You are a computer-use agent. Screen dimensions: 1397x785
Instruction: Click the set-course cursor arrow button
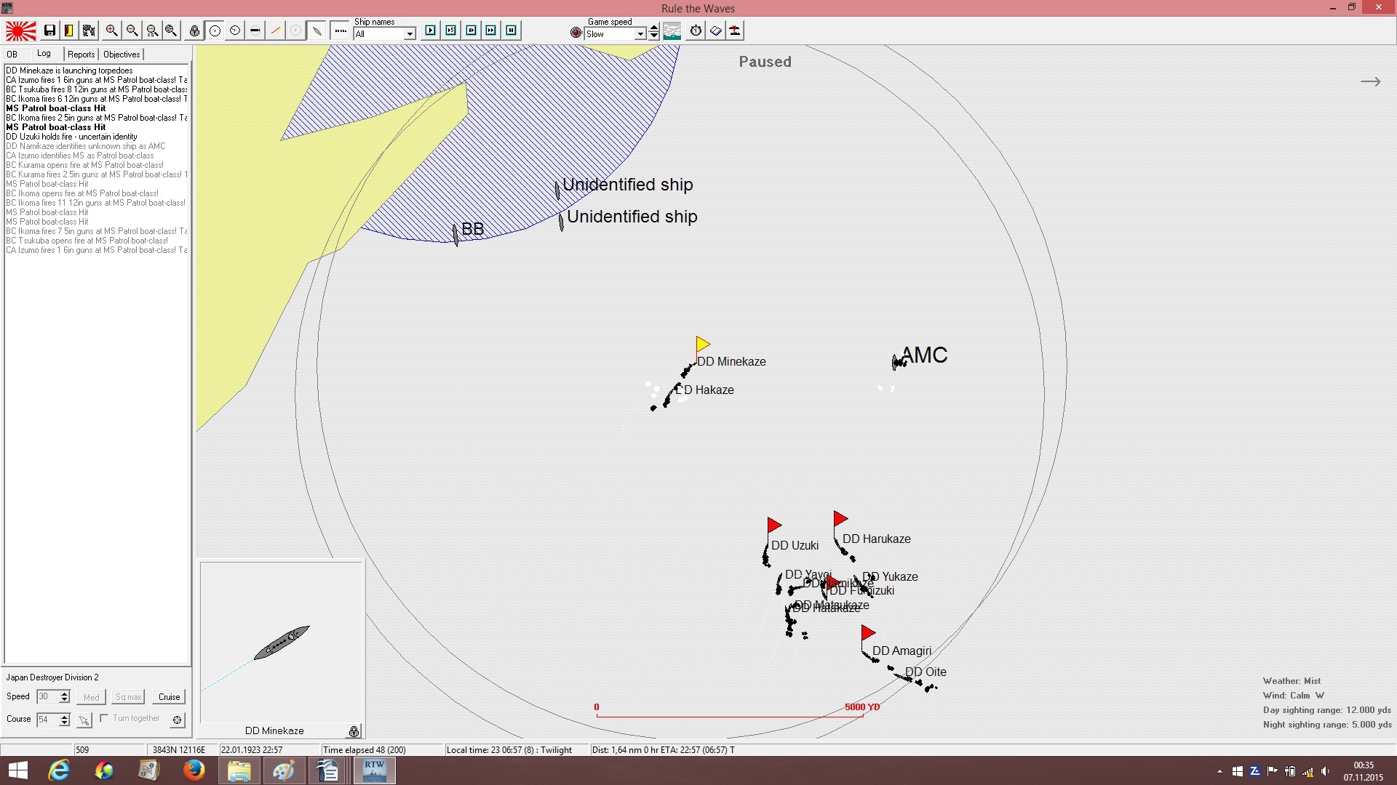click(85, 720)
